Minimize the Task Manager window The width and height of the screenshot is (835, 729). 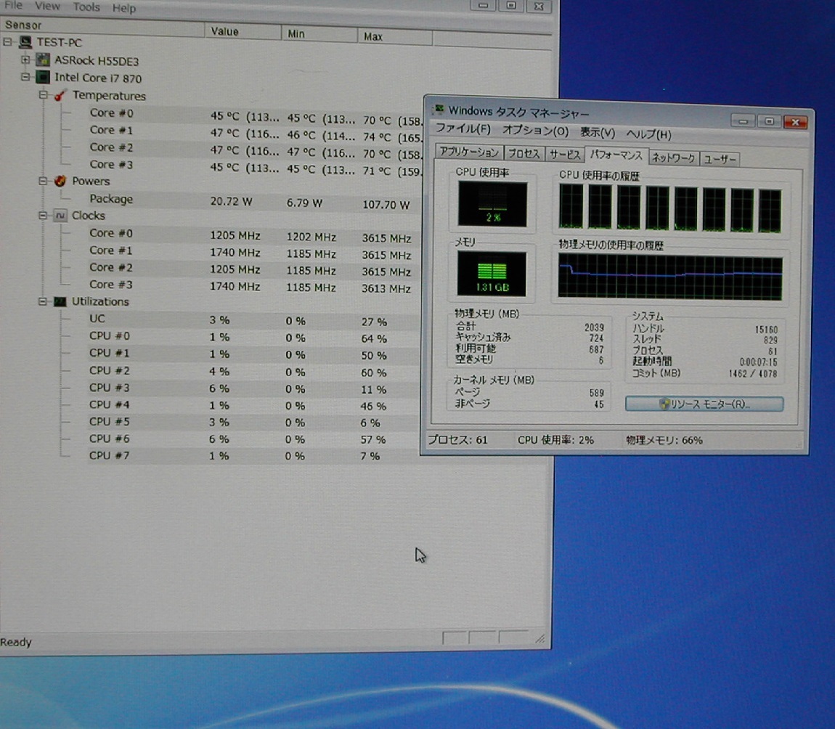[x=742, y=121]
